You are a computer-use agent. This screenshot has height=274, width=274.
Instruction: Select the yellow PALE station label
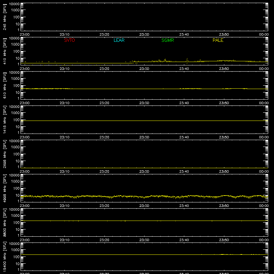click(x=218, y=40)
